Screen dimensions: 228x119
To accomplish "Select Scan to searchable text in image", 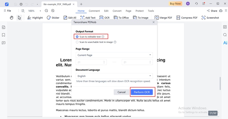I will tap(94, 42).
